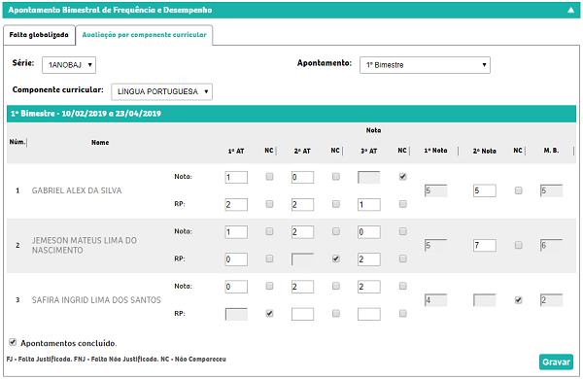The image size is (583, 379).
Task: Click student name Gabriel Alex da Silva
Action: click(77, 190)
